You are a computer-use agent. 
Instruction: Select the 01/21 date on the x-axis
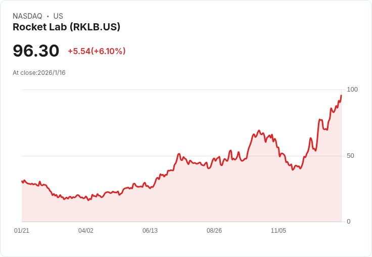pyautogui.click(x=22, y=231)
